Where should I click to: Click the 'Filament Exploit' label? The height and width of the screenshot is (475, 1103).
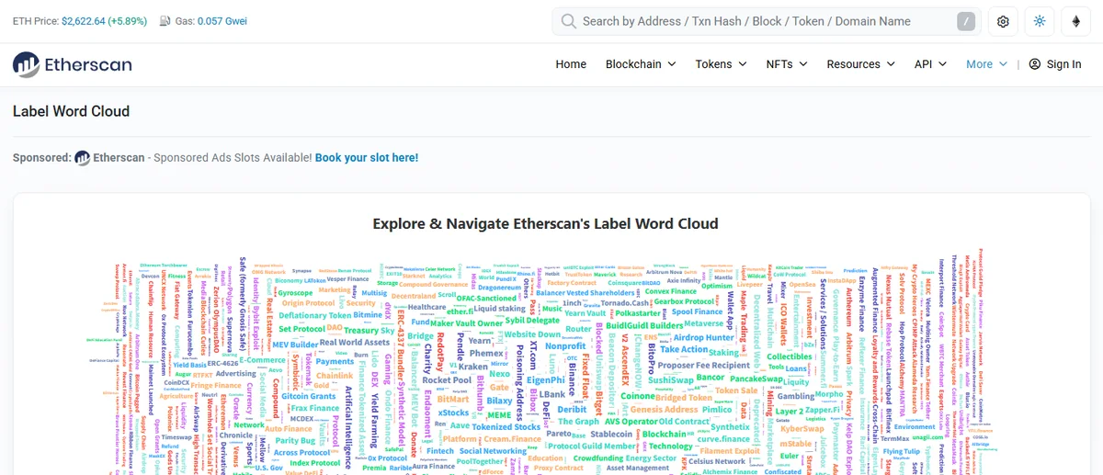click(730, 451)
